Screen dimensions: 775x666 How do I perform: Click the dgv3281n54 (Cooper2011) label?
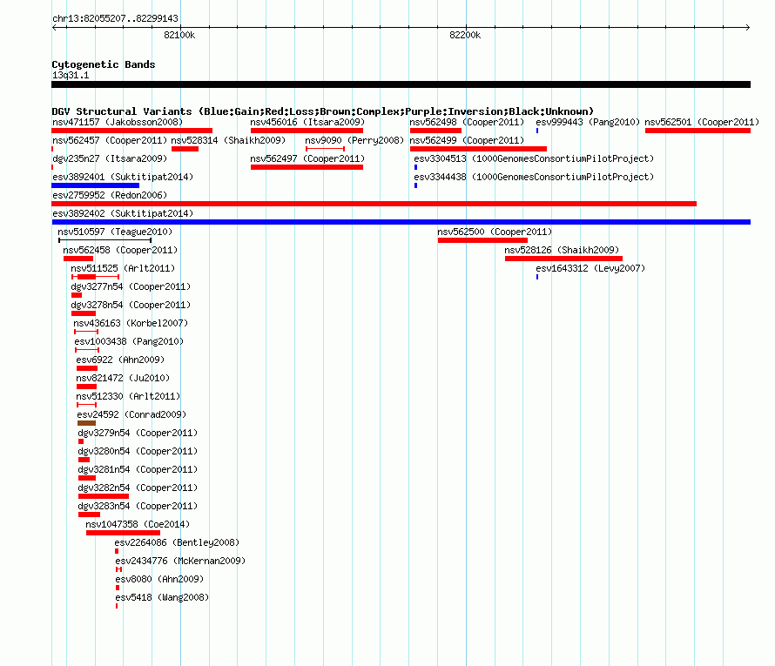point(138,469)
